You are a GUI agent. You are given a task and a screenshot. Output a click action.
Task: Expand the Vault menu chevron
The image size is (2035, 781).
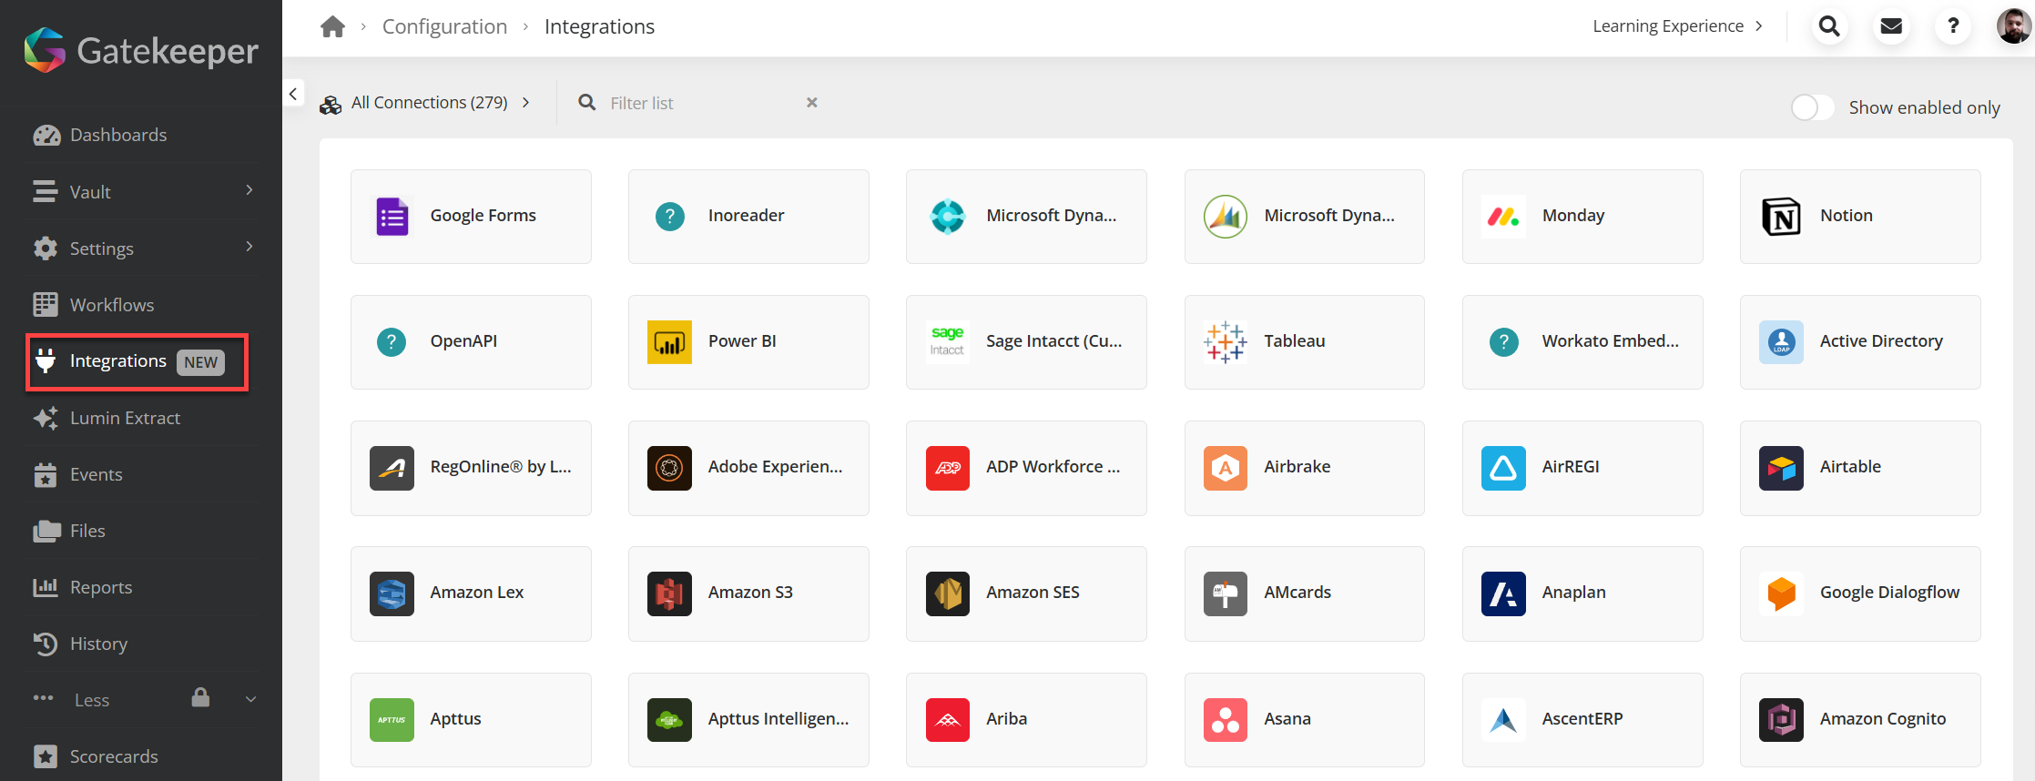pos(249,190)
